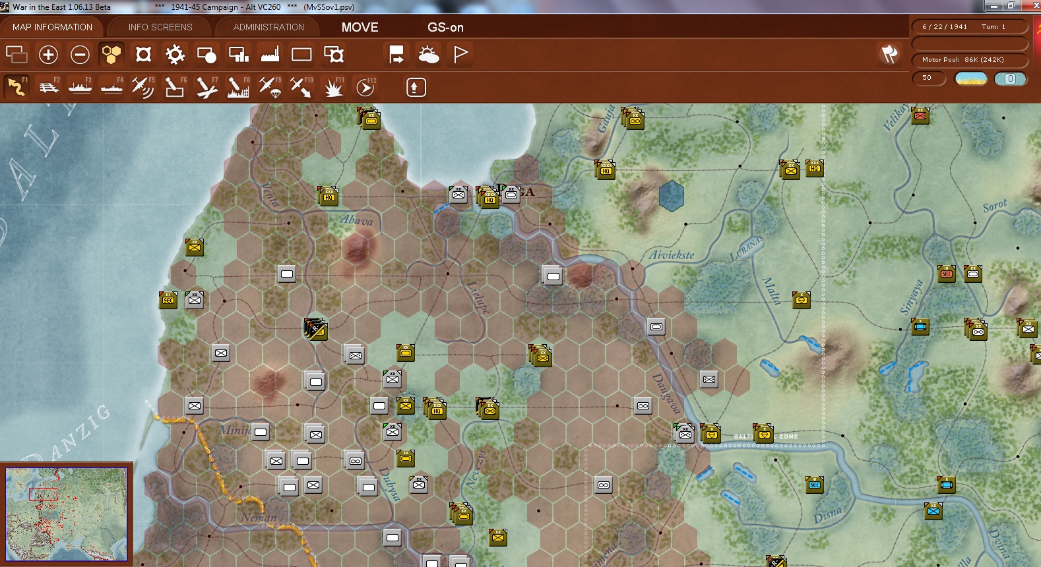Toggle the hex grid overlay
This screenshot has height=567, width=1041.
tap(111, 54)
